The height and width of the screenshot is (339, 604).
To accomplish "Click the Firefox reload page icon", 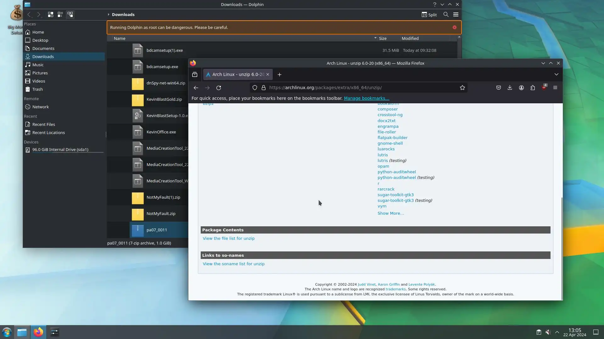I will pyautogui.click(x=219, y=88).
